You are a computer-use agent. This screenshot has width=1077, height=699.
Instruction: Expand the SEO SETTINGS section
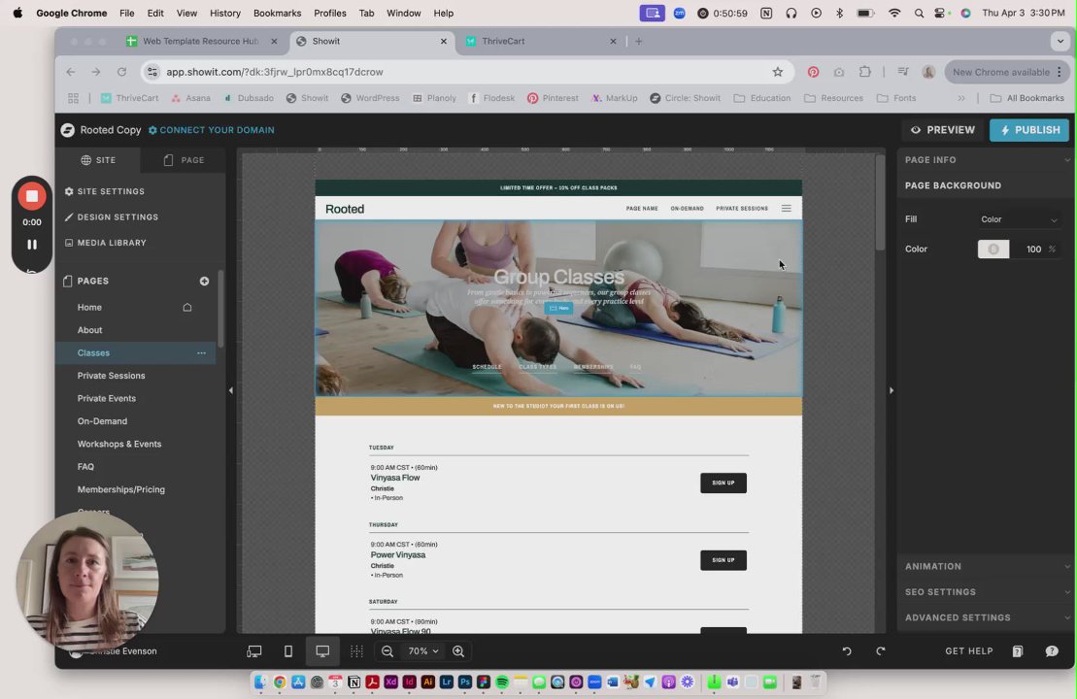pos(985,592)
